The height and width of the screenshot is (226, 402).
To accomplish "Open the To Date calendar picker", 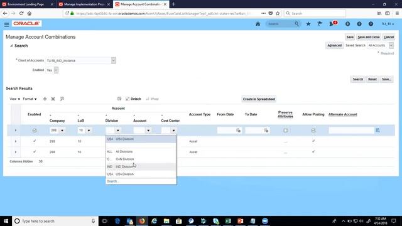I will pos(266,131).
